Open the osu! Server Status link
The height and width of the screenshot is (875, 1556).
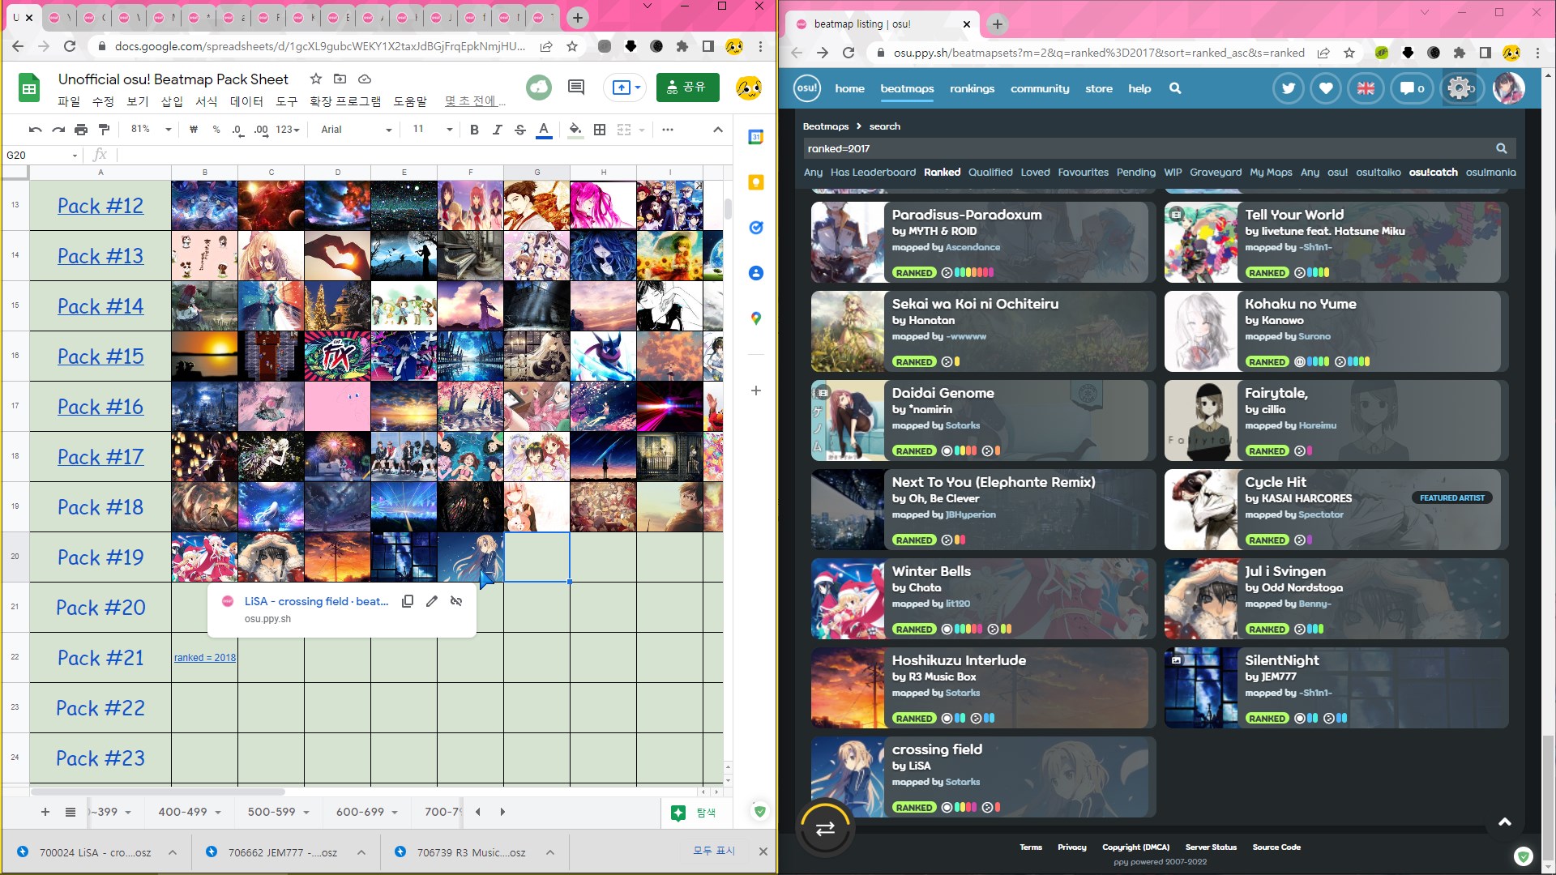tap(1211, 847)
